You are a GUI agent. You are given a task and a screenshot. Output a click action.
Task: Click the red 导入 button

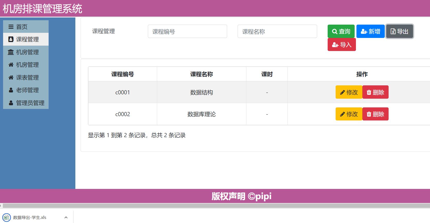click(x=342, y=45)
